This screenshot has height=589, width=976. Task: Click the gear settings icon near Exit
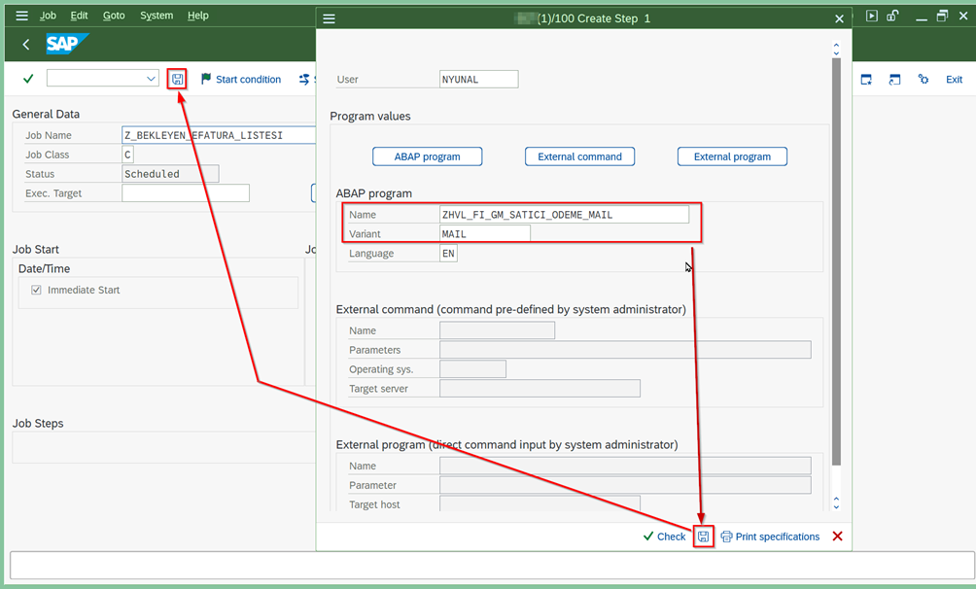pyautogui.click(x=924, y=79)
